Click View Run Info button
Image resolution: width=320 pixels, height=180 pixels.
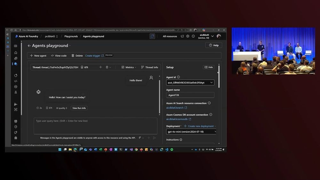pos(79,108)
